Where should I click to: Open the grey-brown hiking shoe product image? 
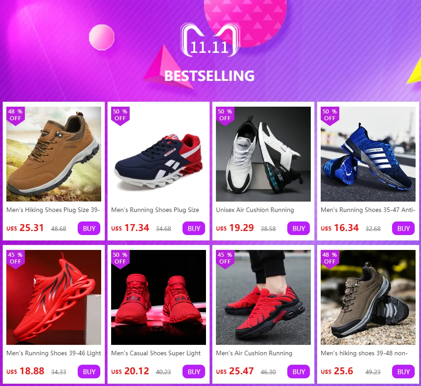click(368, 297)
